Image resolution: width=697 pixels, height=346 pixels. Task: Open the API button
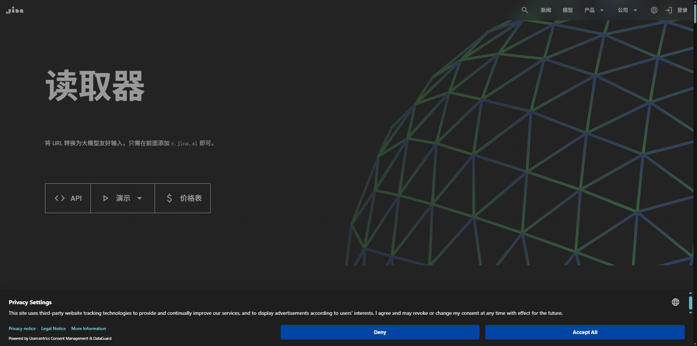[x=68, y=198]
